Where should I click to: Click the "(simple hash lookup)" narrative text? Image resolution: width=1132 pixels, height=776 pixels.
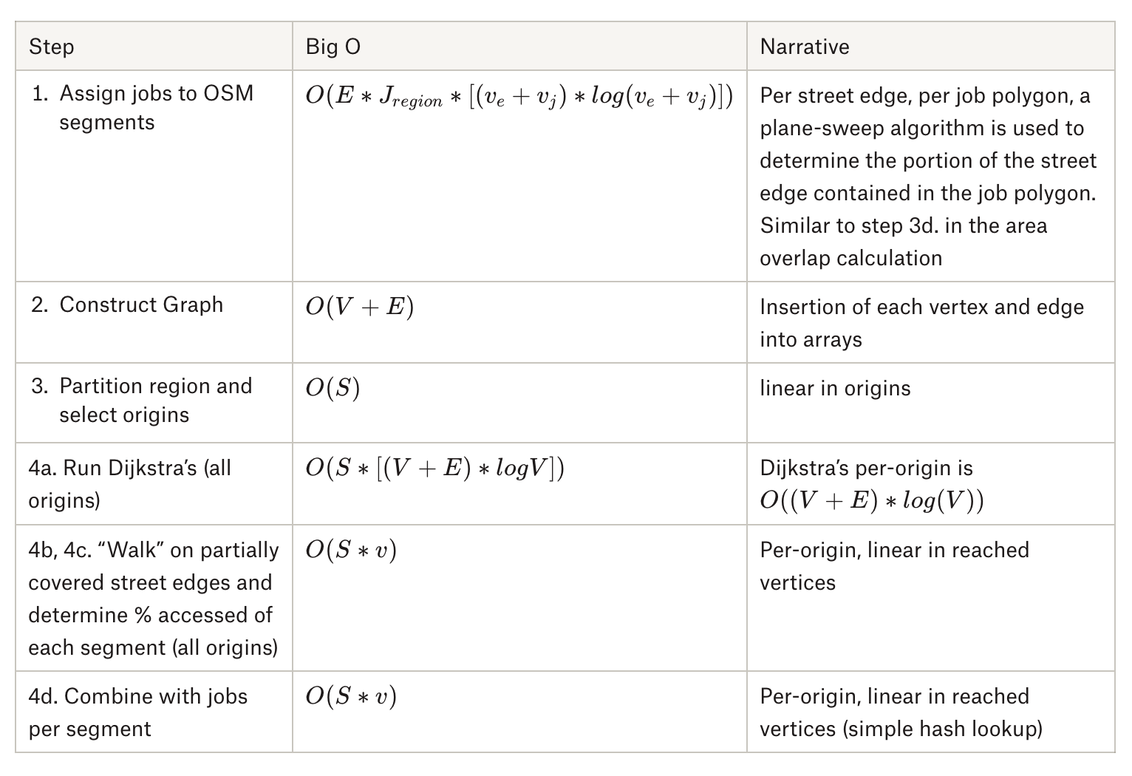coord(942,729)
